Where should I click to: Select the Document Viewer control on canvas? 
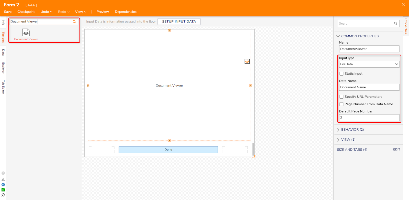click(169, 86)
